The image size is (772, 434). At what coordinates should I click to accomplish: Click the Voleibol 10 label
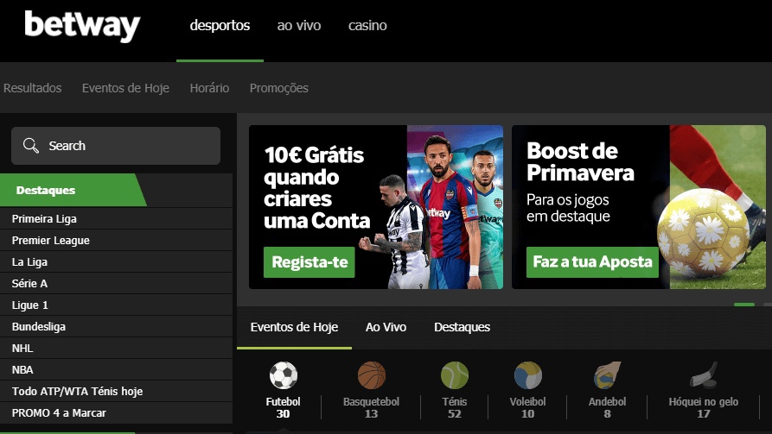click(x=528, y=407)
